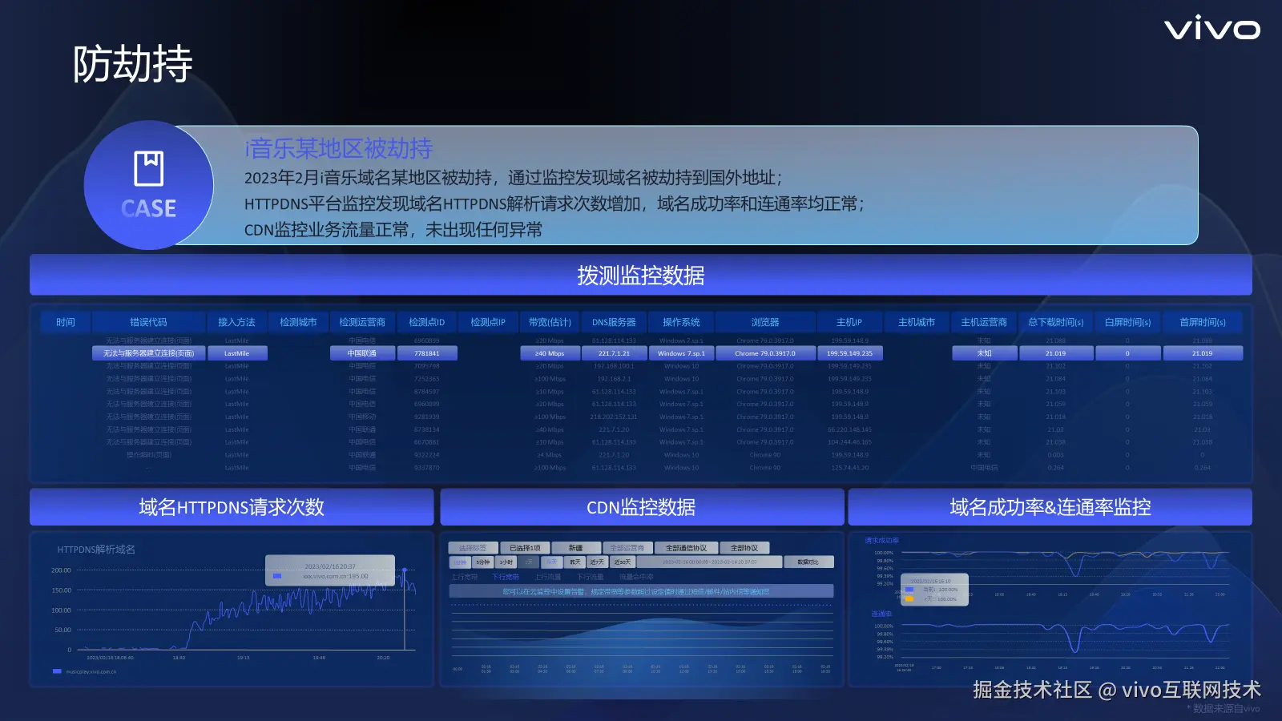Click the ≥40 Mbps highlighted cell
The width and height of the screenshot is (1282, 721).
(x=550, y=353)
